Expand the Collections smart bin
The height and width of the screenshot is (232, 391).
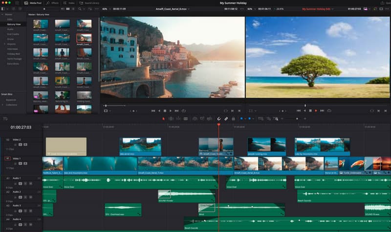coord(2,105)
